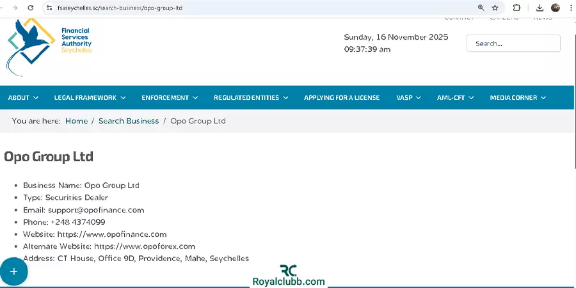Screen dimensions: 576x288
Task: Click the Home breadcrumb link
Action: [x=76, y=121]
